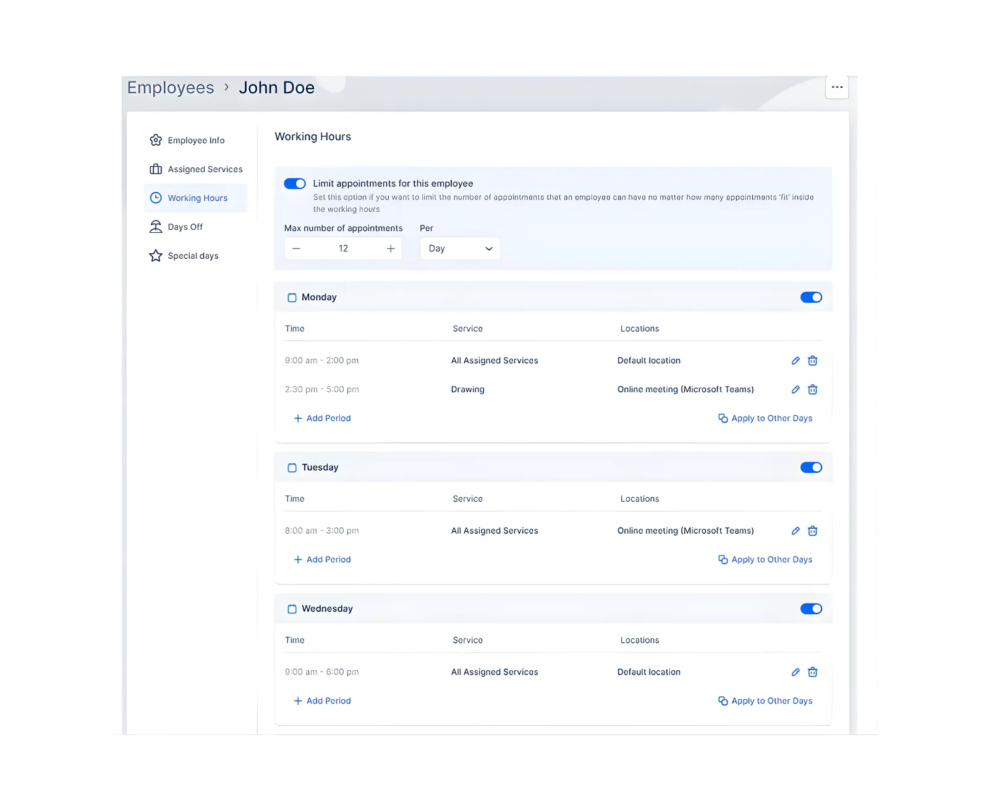This screenshot has width=989, height=803.
Task: Select Days Off in the sidebar
Action: 185,227
